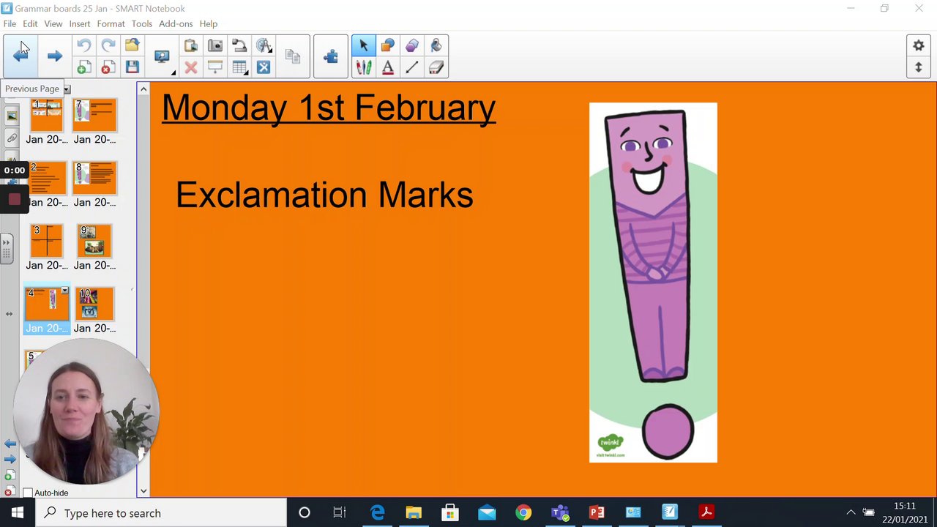Move the toolbar with the up-down arrow
Screen dimensions: 937x527
tap(919, 67)
